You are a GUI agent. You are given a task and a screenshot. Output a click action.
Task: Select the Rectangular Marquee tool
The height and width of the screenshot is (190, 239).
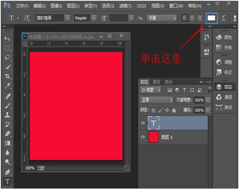[x=7, y=48]
